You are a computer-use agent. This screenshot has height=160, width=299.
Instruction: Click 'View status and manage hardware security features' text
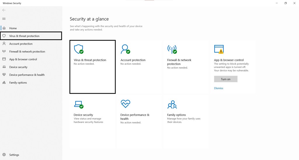coord(88,120)
